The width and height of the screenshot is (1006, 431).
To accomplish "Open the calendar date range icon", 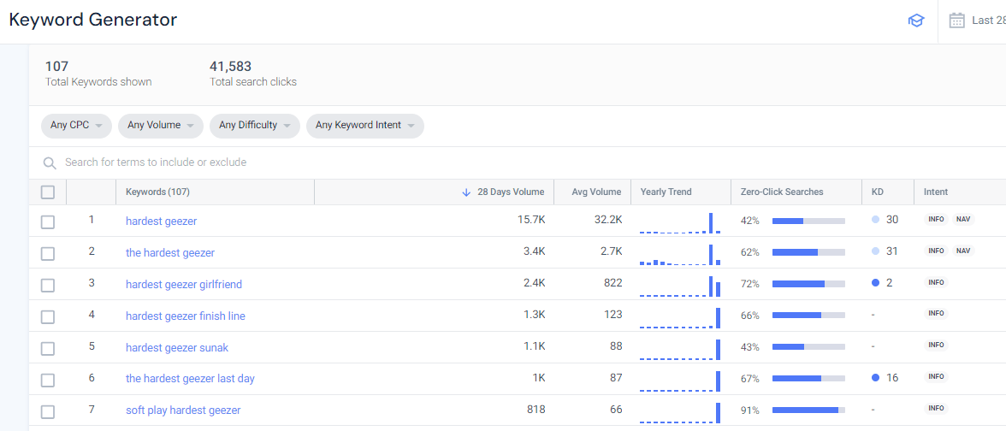I will 956,21.
